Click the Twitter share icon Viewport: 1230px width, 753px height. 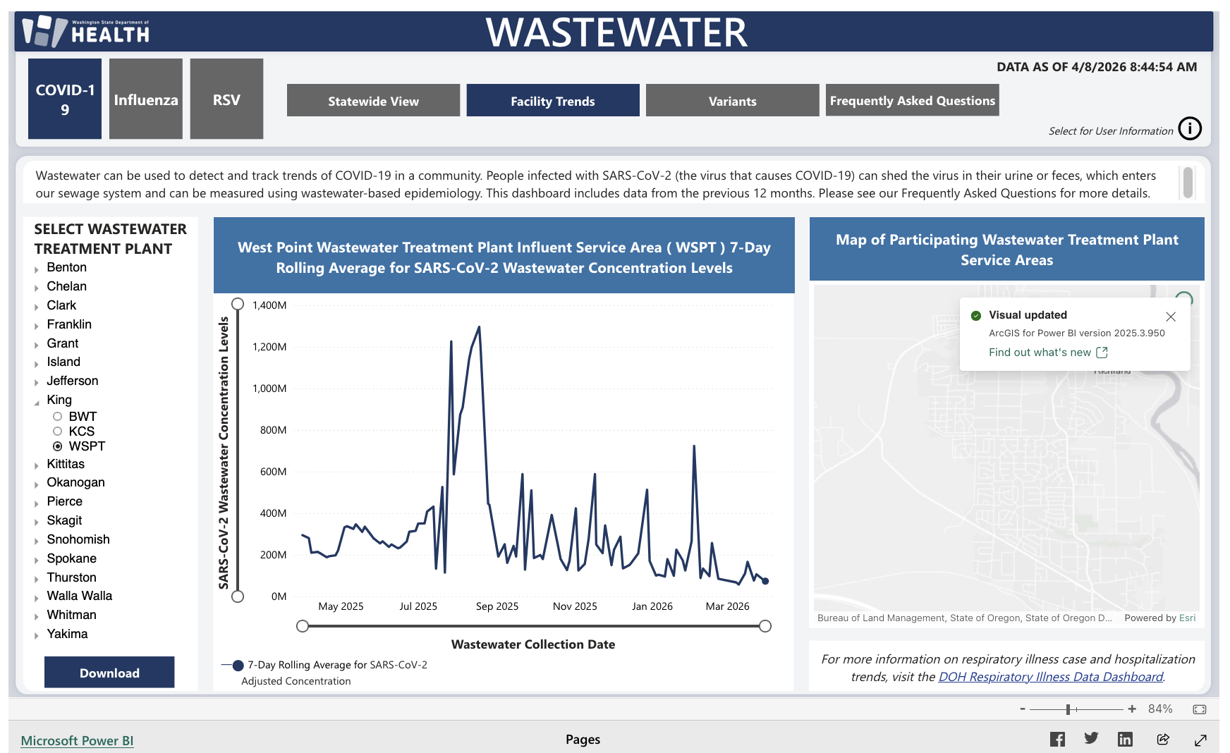click(1091, 738)
